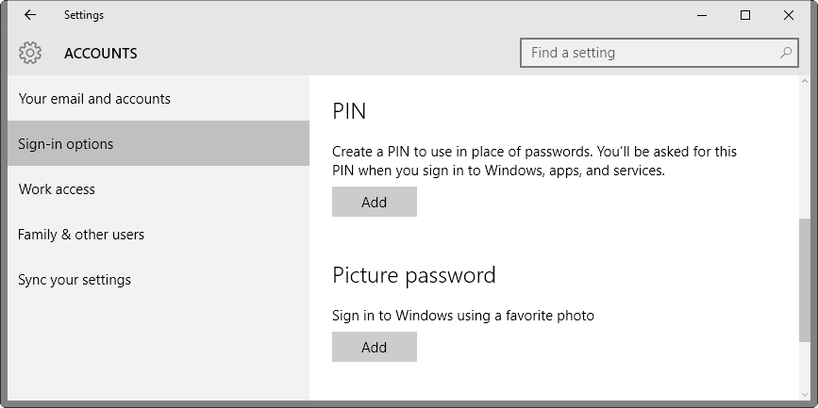Minimize the Settings window
818x408 pixels.
(x=702, y=15)
